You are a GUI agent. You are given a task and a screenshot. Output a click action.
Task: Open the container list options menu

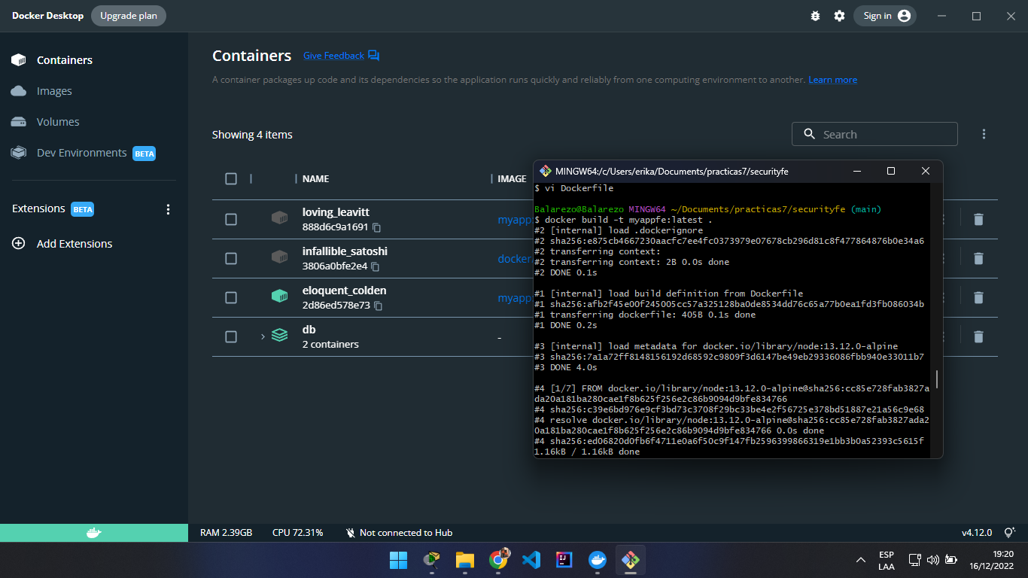[984, 133]
